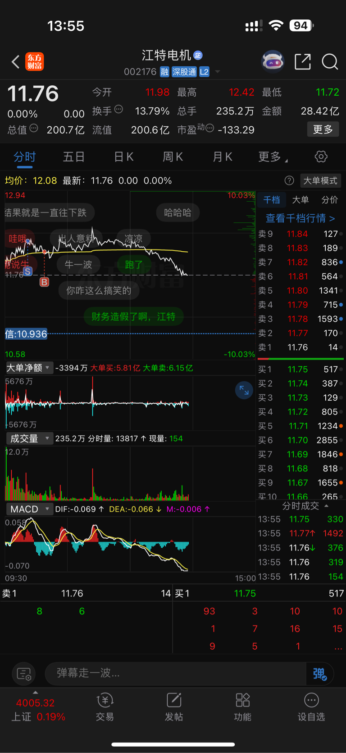Image resolution: width=346 pixels, height=753 pixels.
Task: Toggle the 弹 barrage switch
Action: [319, 674]
